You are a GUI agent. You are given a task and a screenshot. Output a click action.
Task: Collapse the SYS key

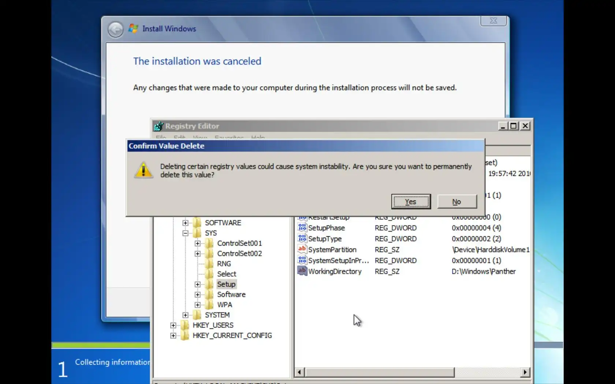185,233
